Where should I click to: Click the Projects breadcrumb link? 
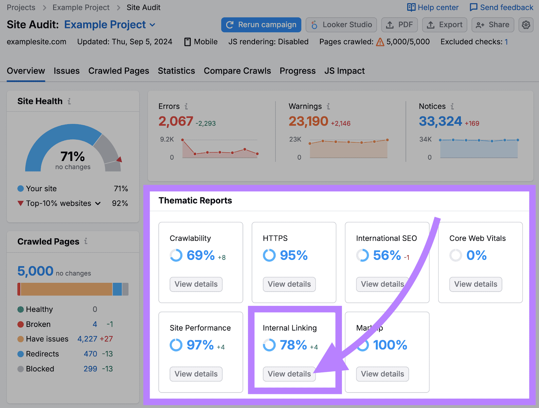point(21,7)
